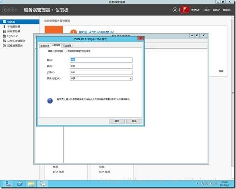The image size is (236, 189).
Task: Open 远程桌面服务 in the sidebar
Action: 15,46
